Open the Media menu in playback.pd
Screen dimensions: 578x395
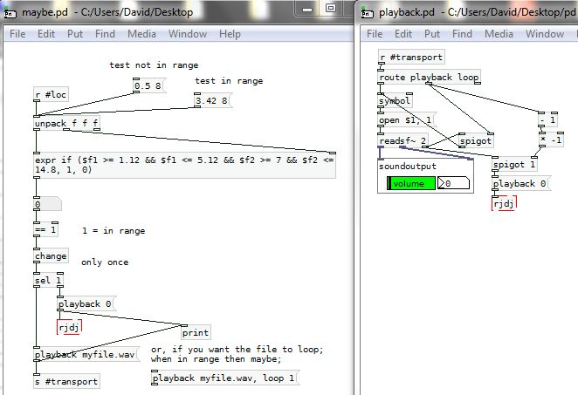click(x=499, y=34)
